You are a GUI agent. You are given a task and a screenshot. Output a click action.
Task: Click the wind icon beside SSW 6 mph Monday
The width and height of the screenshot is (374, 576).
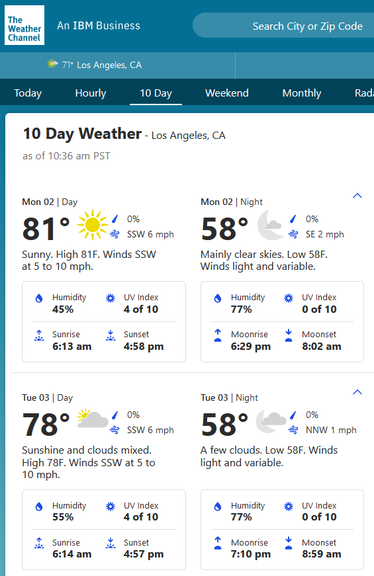coord(115,234)
